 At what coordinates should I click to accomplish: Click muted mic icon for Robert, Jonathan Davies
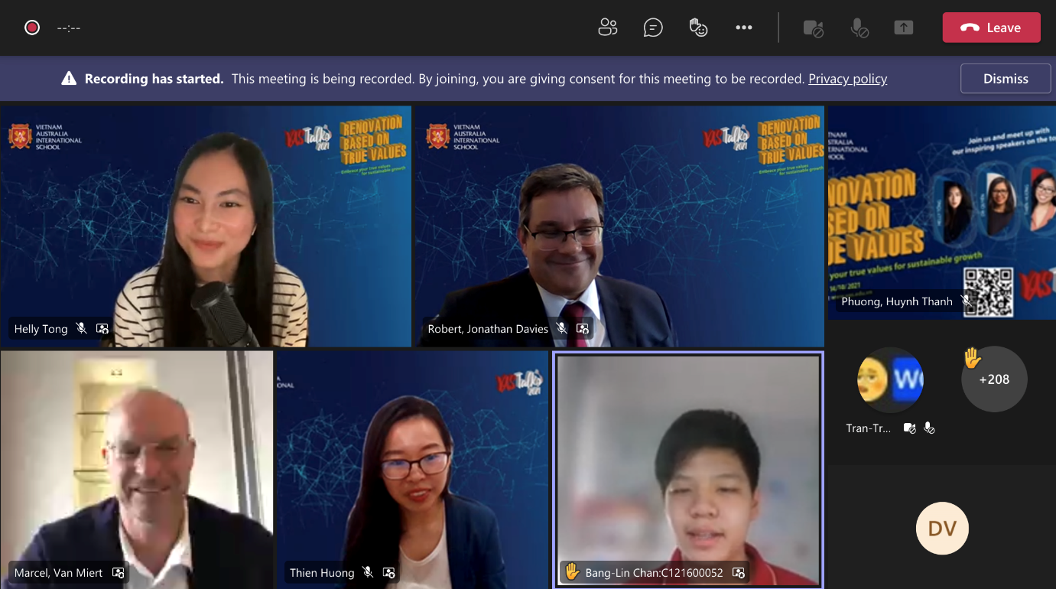(x=562, y=329)
